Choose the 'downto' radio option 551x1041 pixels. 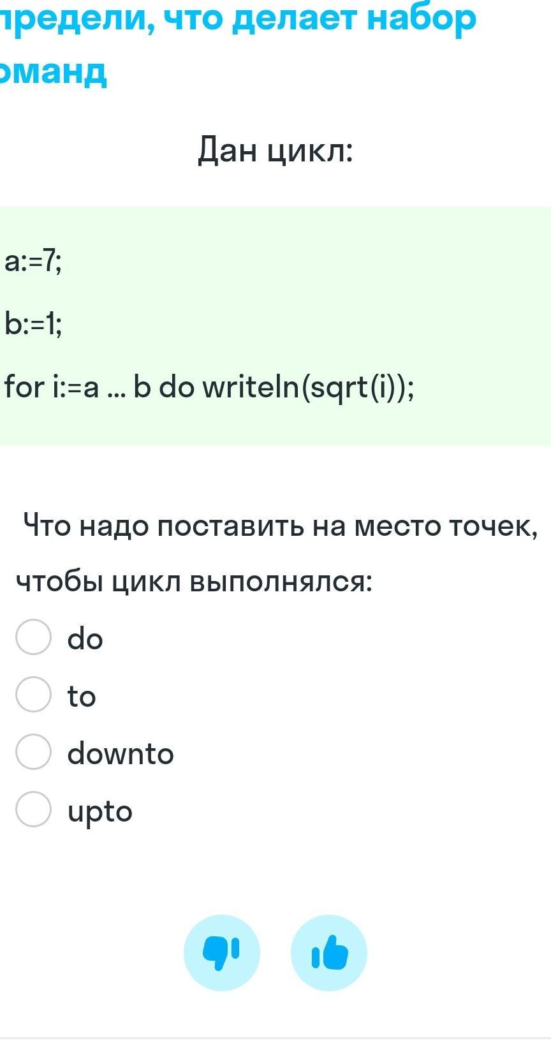click(x=33, y=752)
